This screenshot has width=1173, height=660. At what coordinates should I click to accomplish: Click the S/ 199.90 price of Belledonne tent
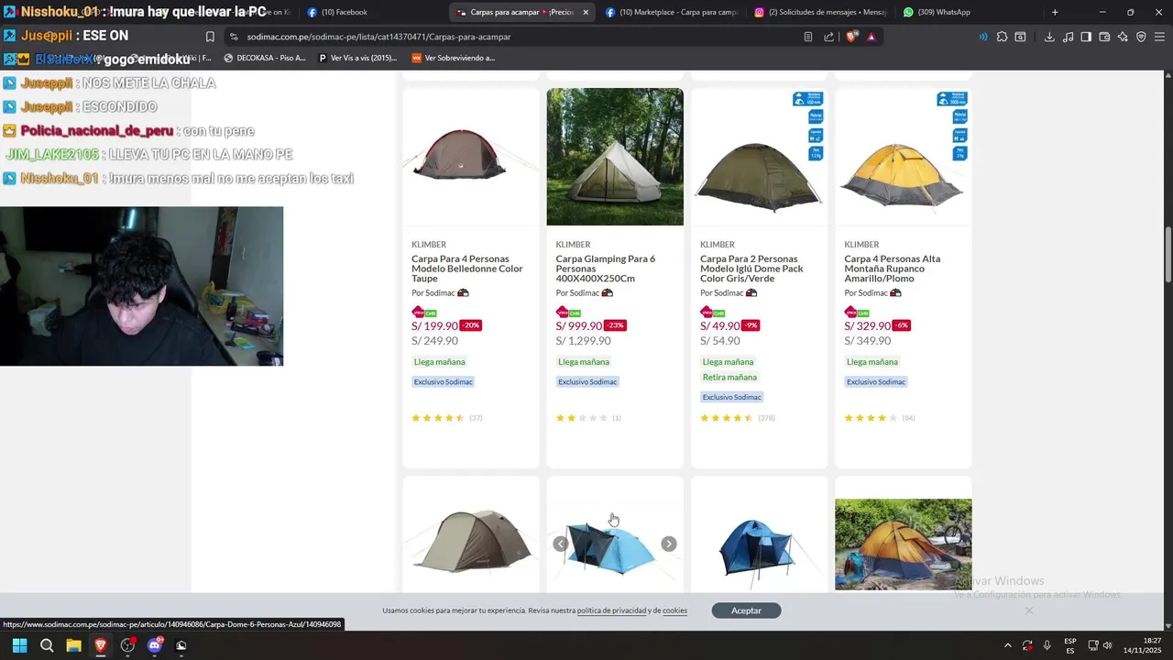click(x=434, y=325)
